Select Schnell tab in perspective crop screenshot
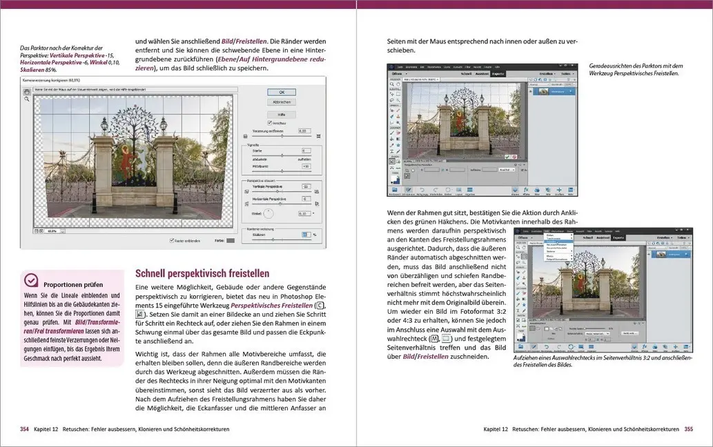 click(466, 74)
